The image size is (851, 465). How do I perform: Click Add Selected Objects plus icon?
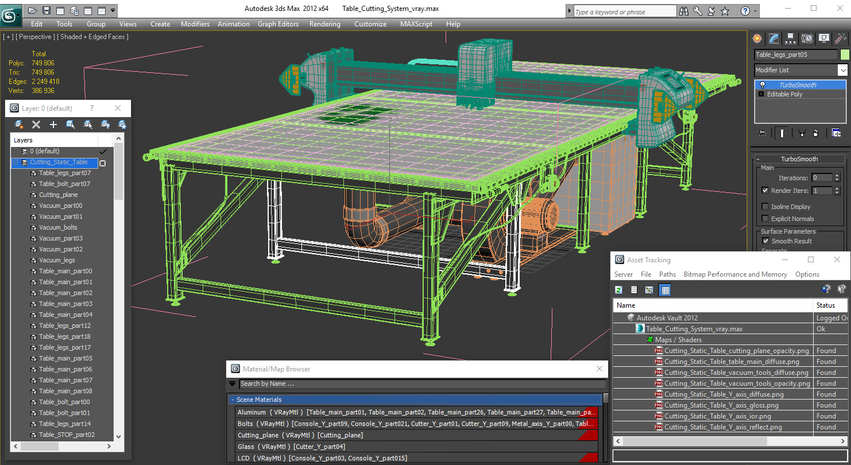click(x=53, y=125)
